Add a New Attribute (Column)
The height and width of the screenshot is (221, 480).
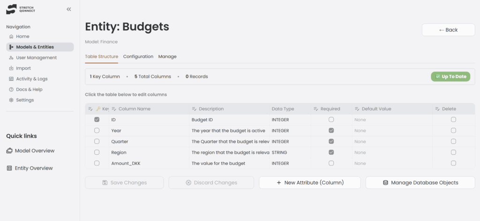pos(309,183)
